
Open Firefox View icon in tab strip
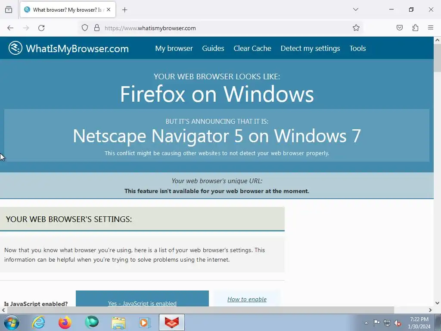click(9, 9)
